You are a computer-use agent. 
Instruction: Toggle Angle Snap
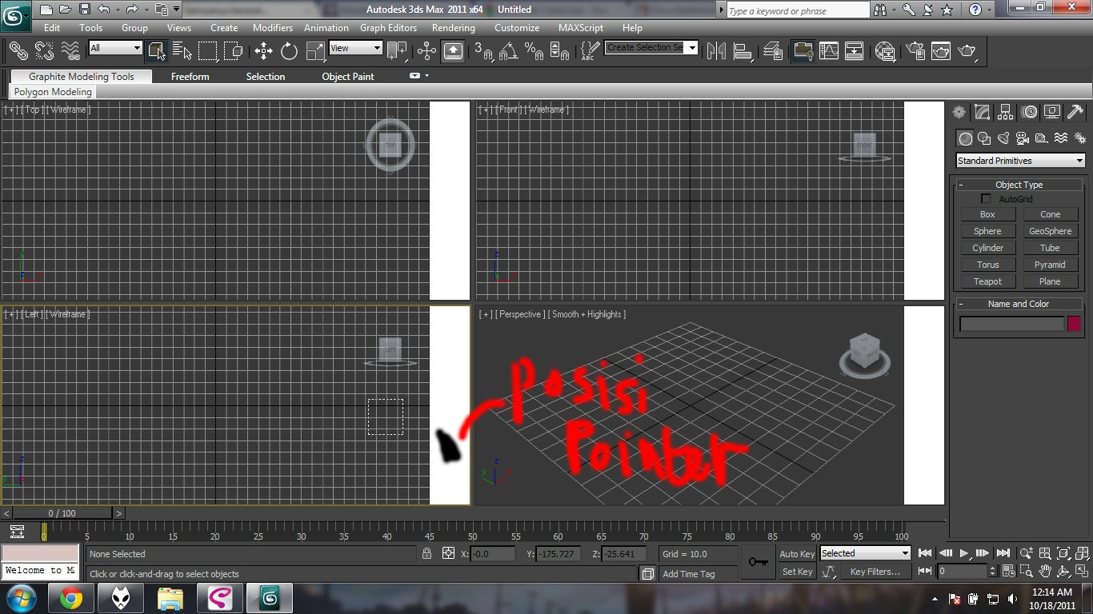click(509, 51)
